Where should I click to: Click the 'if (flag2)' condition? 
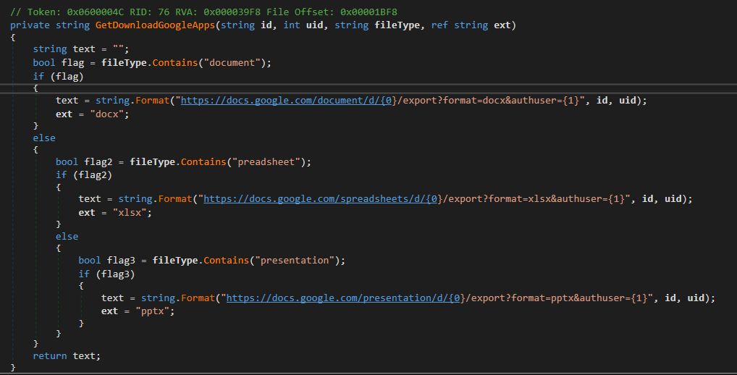click(84, 175)
